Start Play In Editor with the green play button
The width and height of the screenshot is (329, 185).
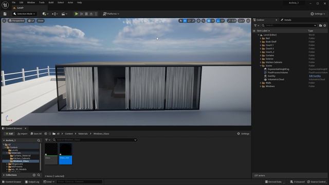point(77,14)
